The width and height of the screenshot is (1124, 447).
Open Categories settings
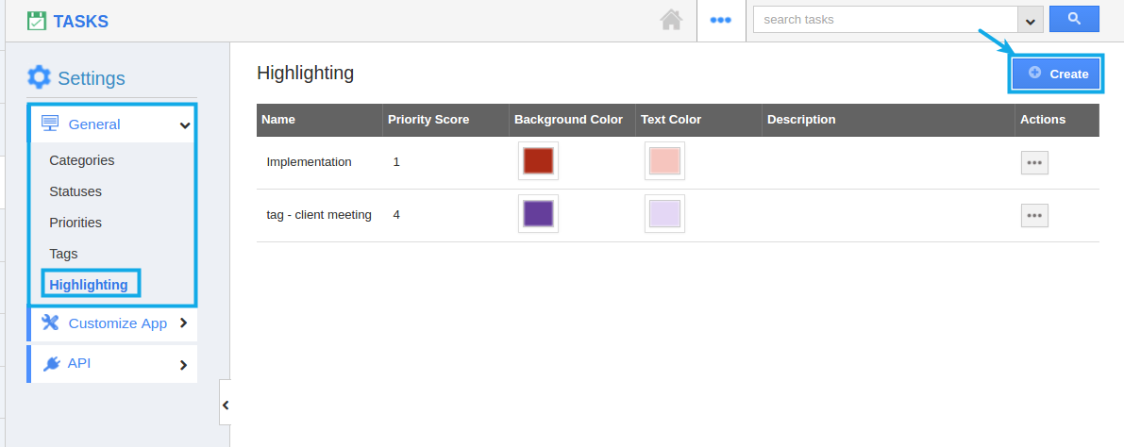coord(82,160)
